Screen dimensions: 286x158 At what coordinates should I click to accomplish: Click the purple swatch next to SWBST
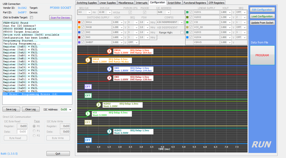79,42
